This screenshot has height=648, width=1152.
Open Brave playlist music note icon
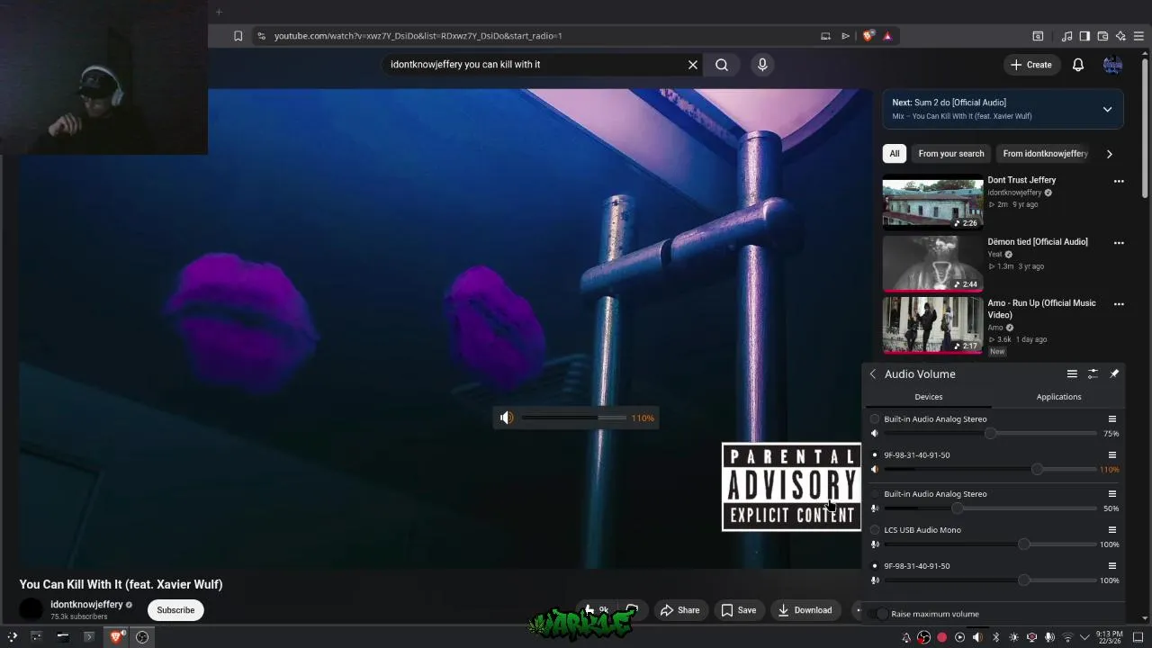1067,36
